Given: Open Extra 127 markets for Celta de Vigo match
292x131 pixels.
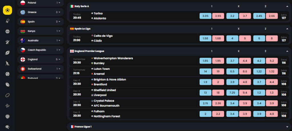Looking at the screenshot, I should [x=284, y=39].
